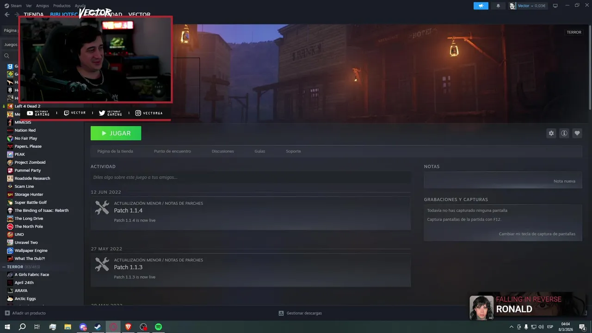
Task: Click the Storage Hunter game icon
Action: pos(10,194)
